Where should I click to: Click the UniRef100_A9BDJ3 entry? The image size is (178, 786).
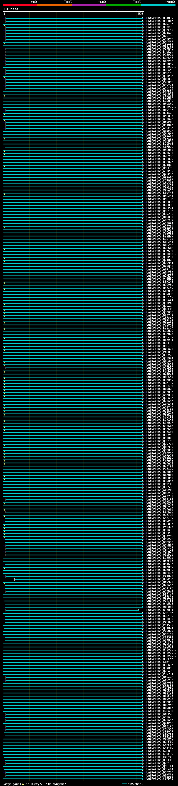point(160,373)
